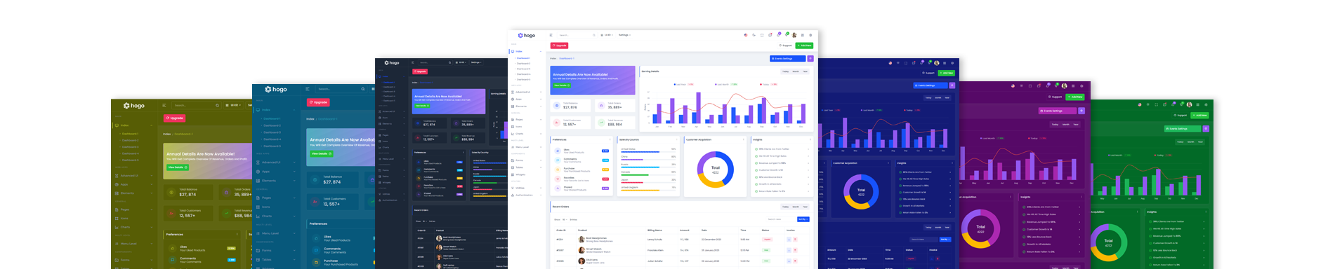Click the Charts icon in the teal window sidebar
The height and width of the screenshot is (269, 1335).
[258, 216]
